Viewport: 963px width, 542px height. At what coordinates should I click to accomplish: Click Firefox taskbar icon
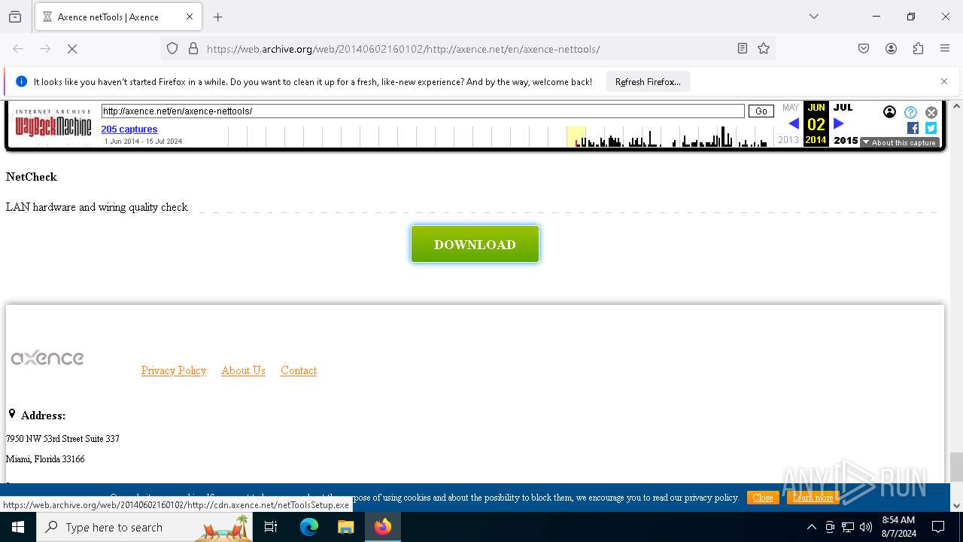(x=383, y=527)
